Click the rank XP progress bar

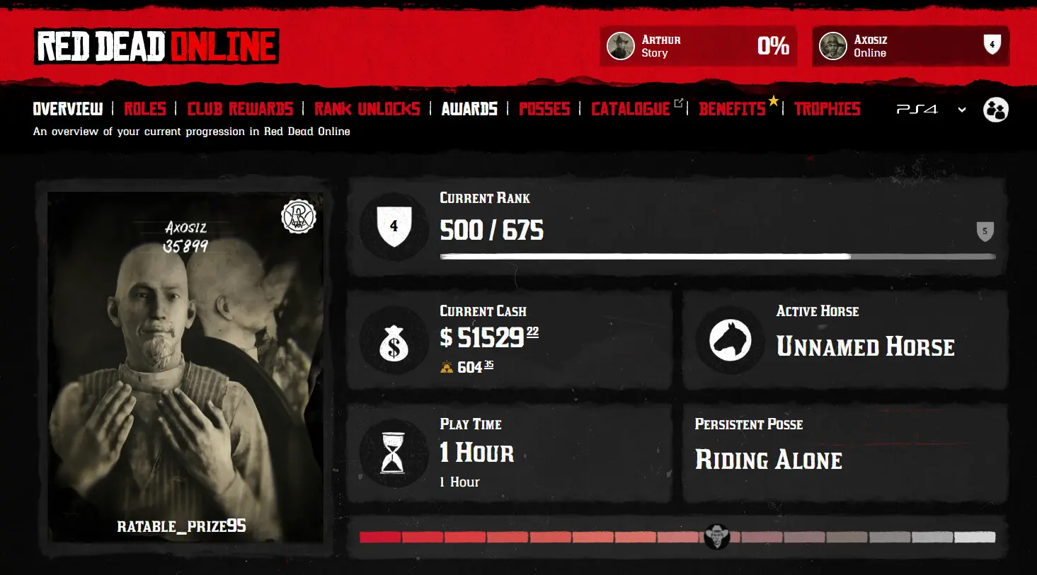coord(718,257)
